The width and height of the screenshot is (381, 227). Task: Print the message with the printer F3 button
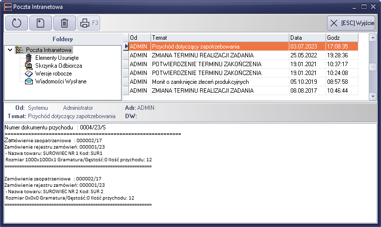[88, 23]
